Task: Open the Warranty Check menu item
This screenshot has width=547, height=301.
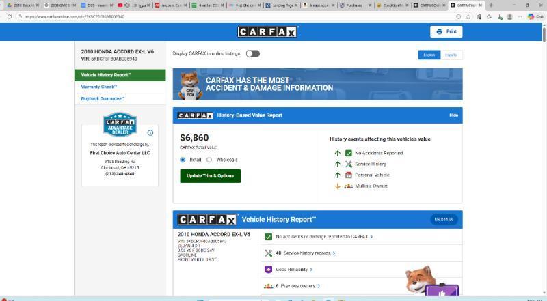Action: 99,87
